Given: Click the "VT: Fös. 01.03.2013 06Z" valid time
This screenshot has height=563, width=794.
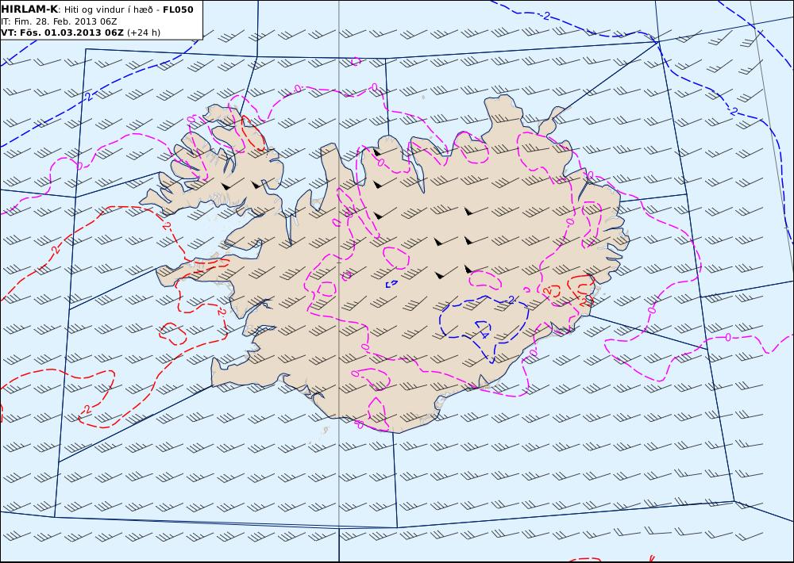Looking at the screenshot, I should (x=62, y=33).
